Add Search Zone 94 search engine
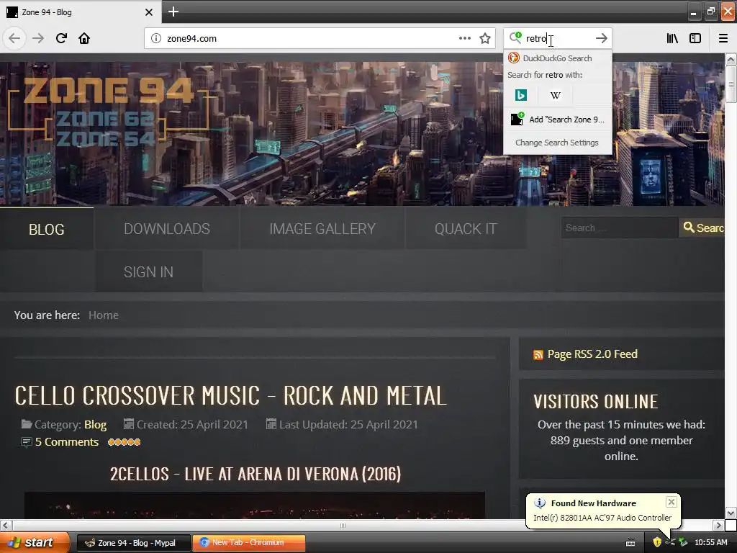This screenshot has height=553, width=737. tap(558, 120)
